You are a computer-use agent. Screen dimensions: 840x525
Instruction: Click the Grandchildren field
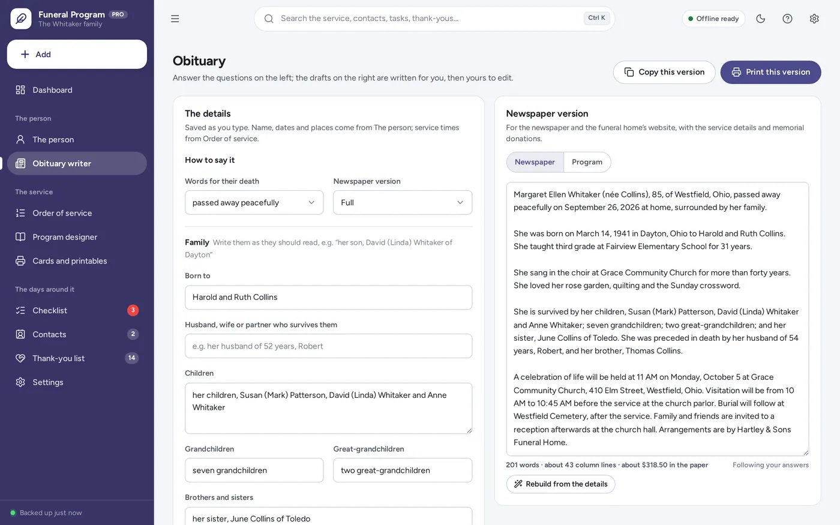point(254,470)
